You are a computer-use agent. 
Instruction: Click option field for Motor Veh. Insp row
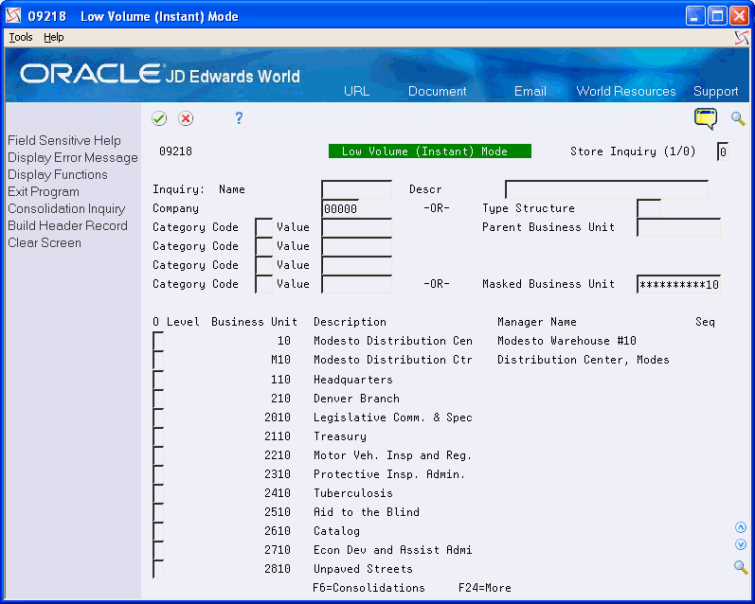[x=158, y=455]
